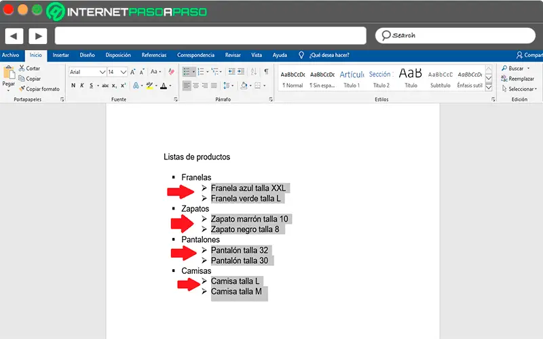Open the Archivo tab
The image size is (543, 339).
pos(10,55)
